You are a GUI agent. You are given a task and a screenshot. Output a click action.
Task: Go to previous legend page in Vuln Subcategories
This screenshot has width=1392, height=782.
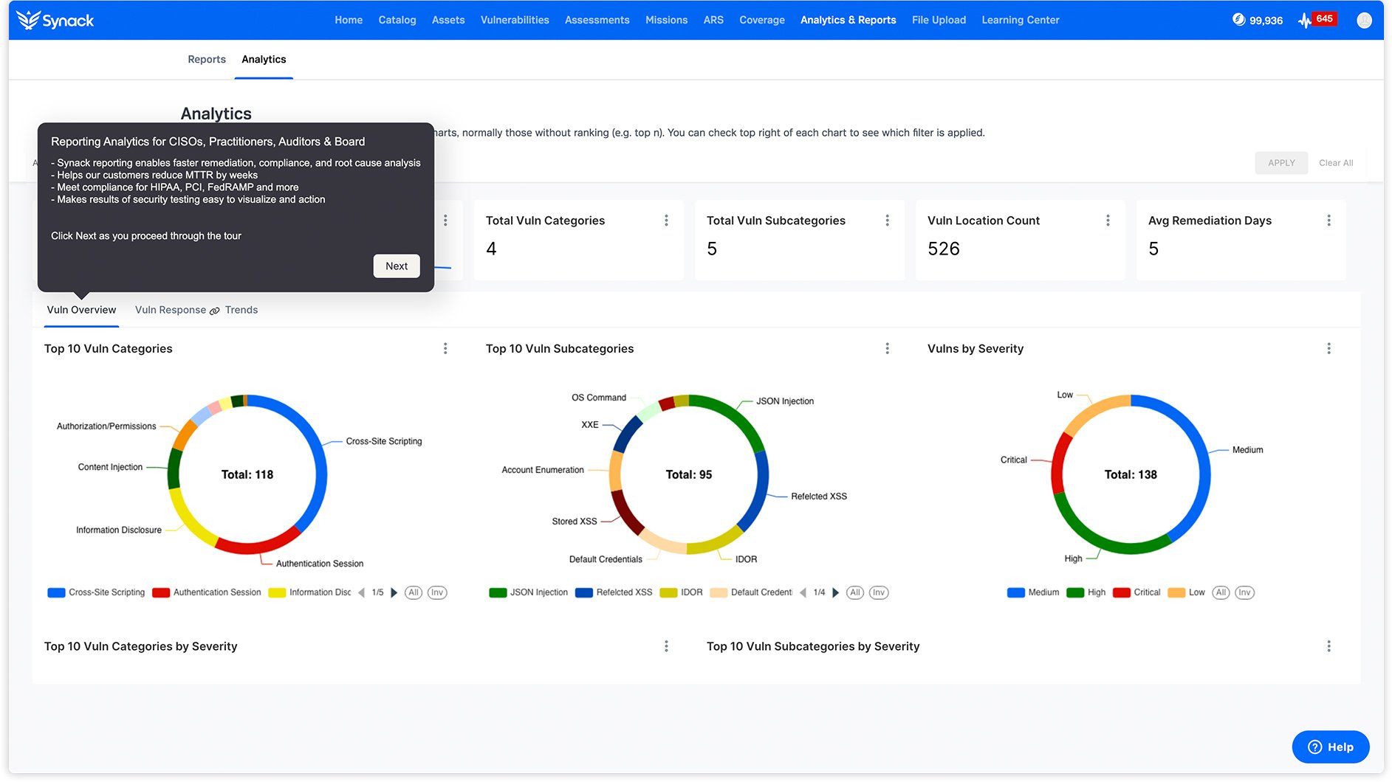point(803,593)
